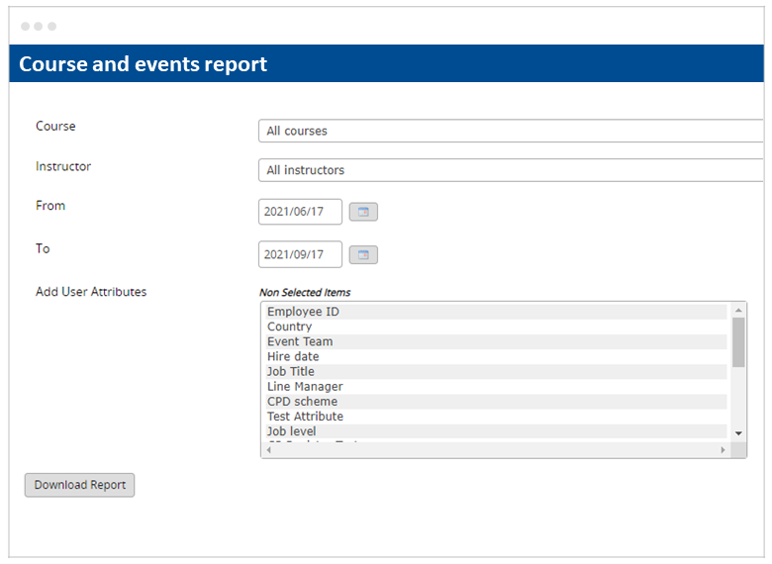Select Test Attribute in list
The width and height of the screenshot is (772, 564).
496,417
